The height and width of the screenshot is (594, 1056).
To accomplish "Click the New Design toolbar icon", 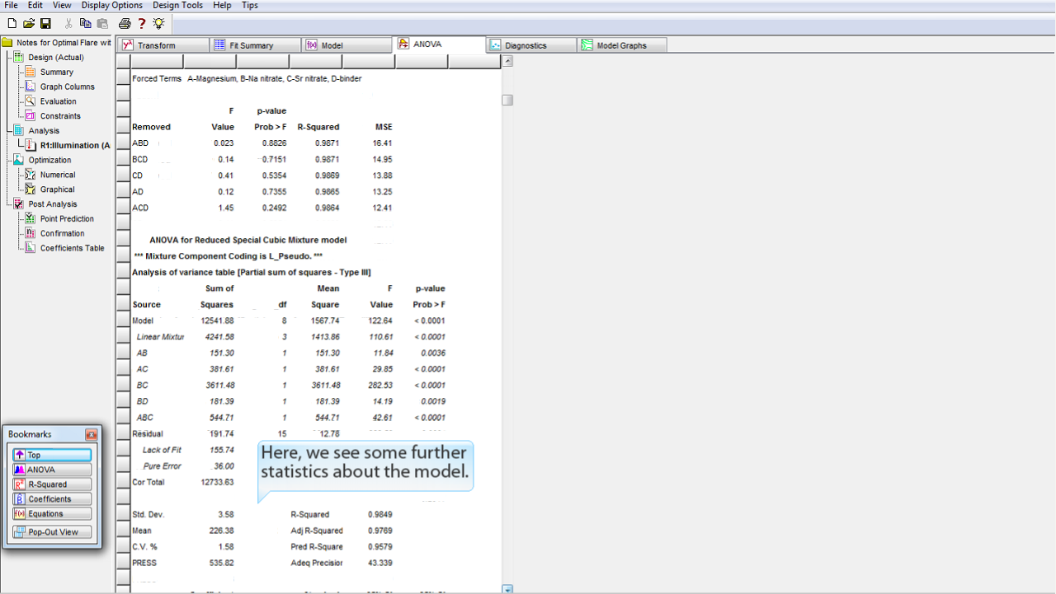I will [12, 23].
